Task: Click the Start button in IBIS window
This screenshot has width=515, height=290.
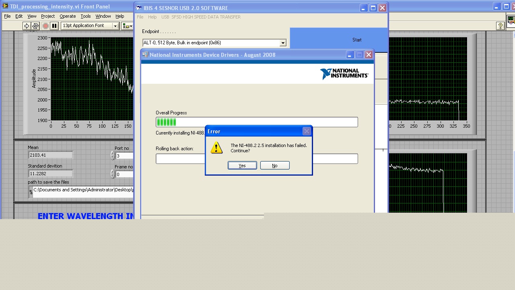Action: (x=339, y=40)
